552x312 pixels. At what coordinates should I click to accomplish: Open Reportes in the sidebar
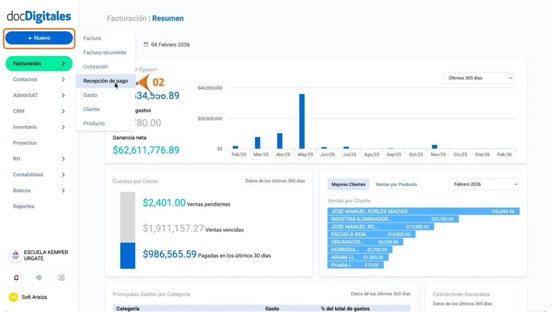tap(24, 206)
